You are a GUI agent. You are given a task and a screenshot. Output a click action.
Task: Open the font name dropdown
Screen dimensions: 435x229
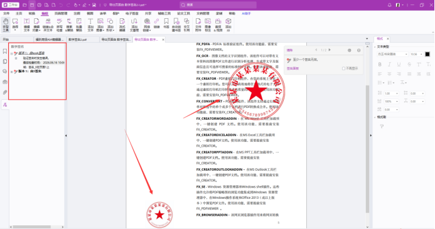point(392,54)
